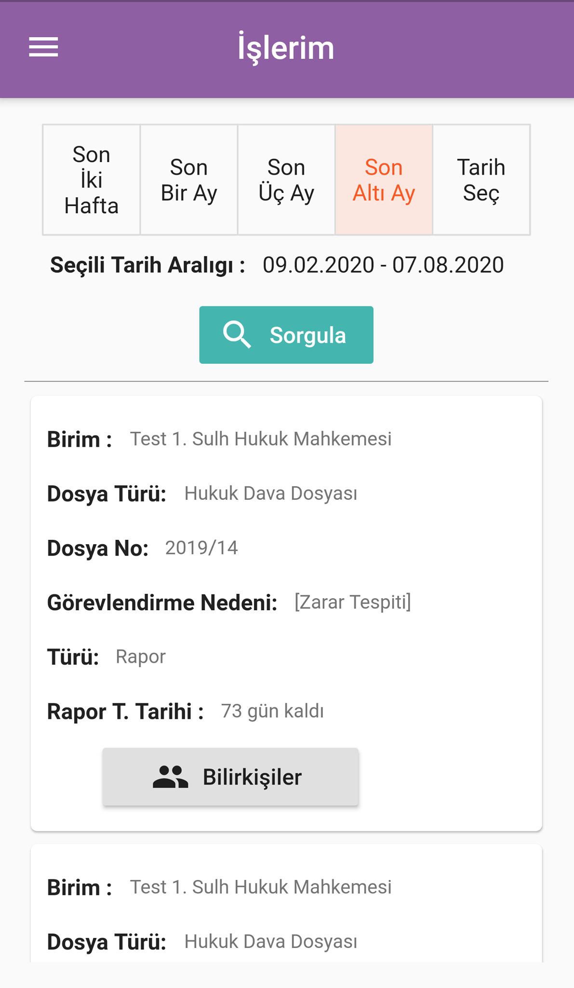Click Dosya No value 2019/14
Screen dimensions: 574x988
pos(201,548)
